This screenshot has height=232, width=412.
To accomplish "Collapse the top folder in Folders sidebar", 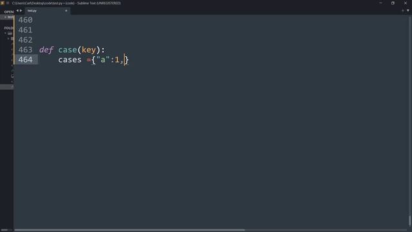I will coord(5,34).
